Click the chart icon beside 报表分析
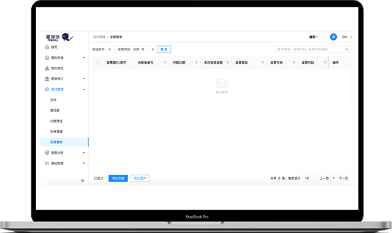 (x=47, y=153)
